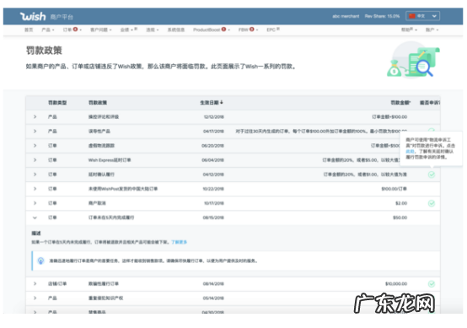Expand the 05/14/2018 penalty row chevron
Image resolution: width=467 pixels, height=328 pixels.
pyautogui.click(x=35, y=298)
